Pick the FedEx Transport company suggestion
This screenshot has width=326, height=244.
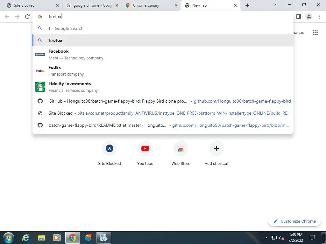[163, 71]
